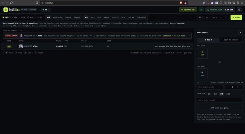The height and width of the screenshot is (134, 245).
Task: Toggle the sound speaker icon
Action: [x=201, y=10]
